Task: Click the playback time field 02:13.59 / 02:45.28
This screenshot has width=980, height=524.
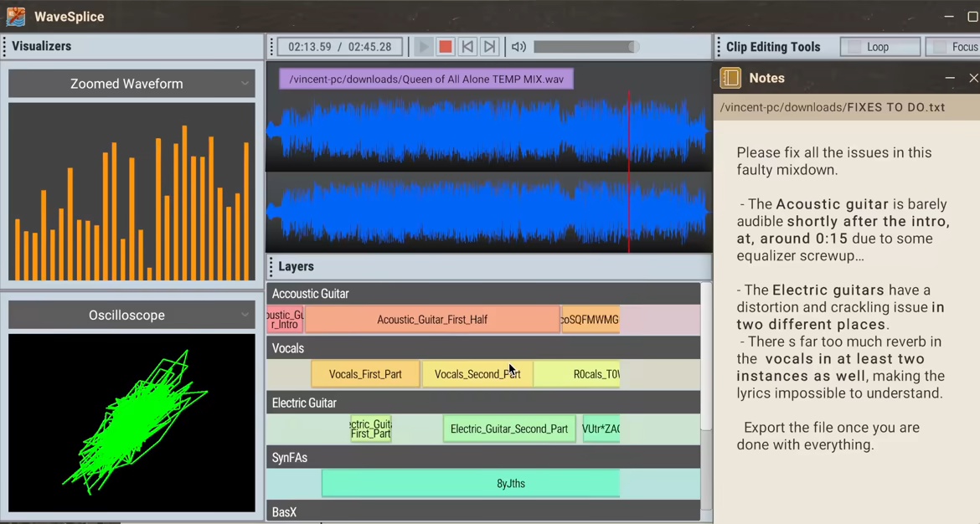Action: pos(340,47)
